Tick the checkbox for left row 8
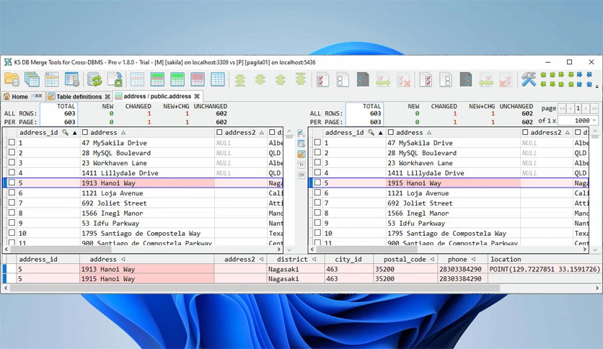 [x=12, y=213]
